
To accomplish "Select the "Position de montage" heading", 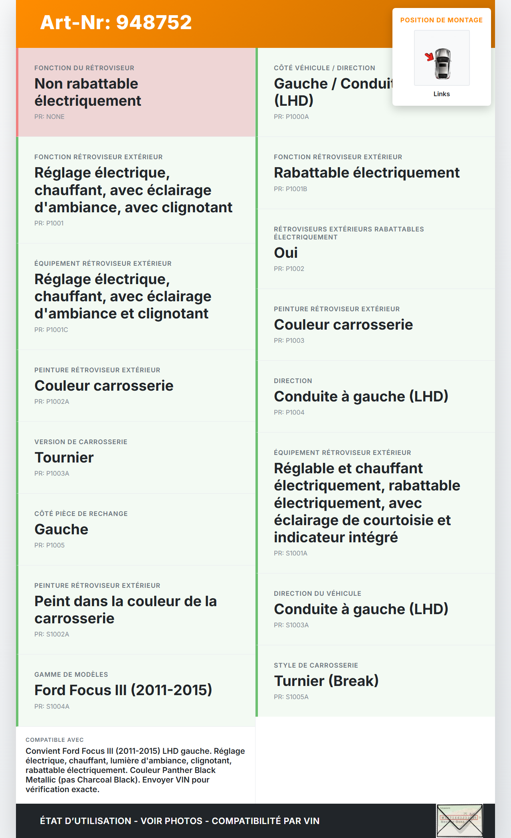I will tap(441, 20).
